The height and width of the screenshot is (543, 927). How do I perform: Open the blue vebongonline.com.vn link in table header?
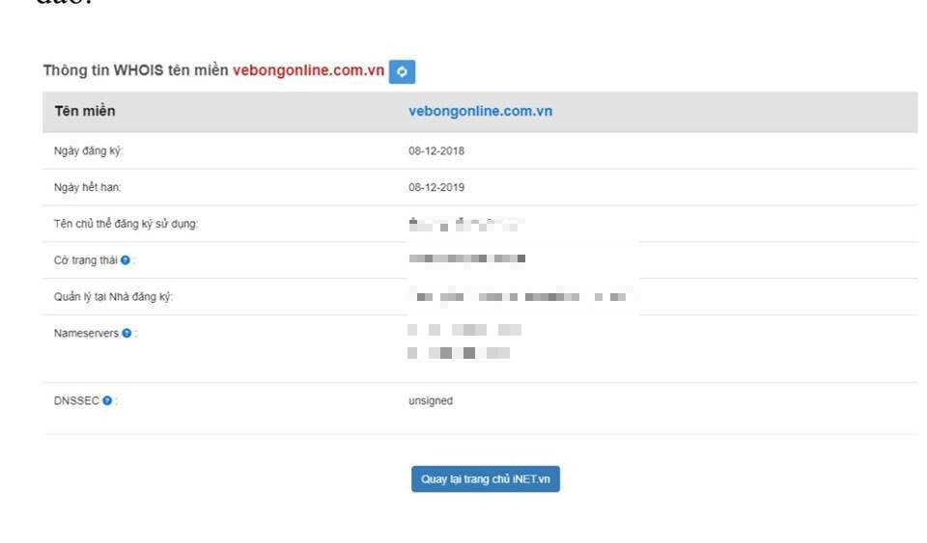pyautogui.click(x=480, y=111)
